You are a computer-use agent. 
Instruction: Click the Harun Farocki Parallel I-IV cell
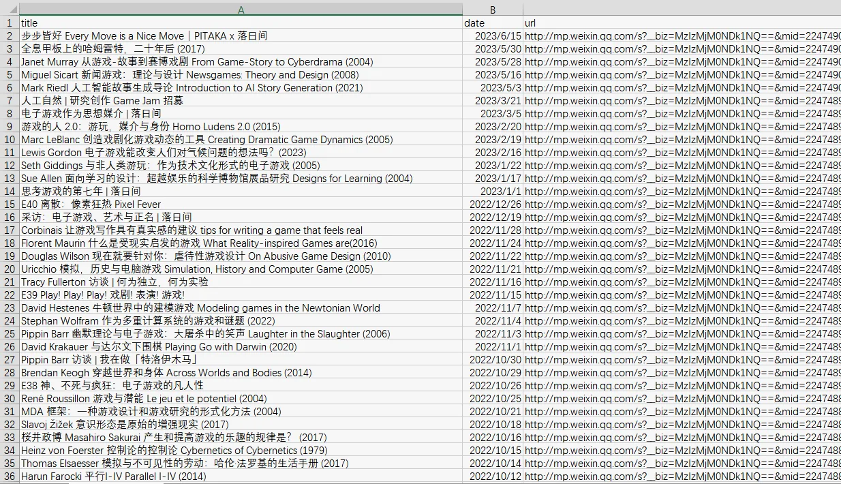tap(241, 476)
